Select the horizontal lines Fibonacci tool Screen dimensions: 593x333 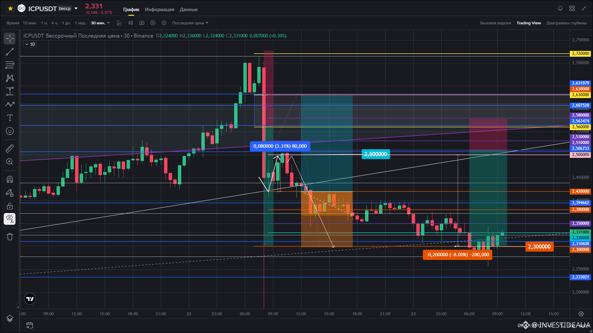point(10,65)
